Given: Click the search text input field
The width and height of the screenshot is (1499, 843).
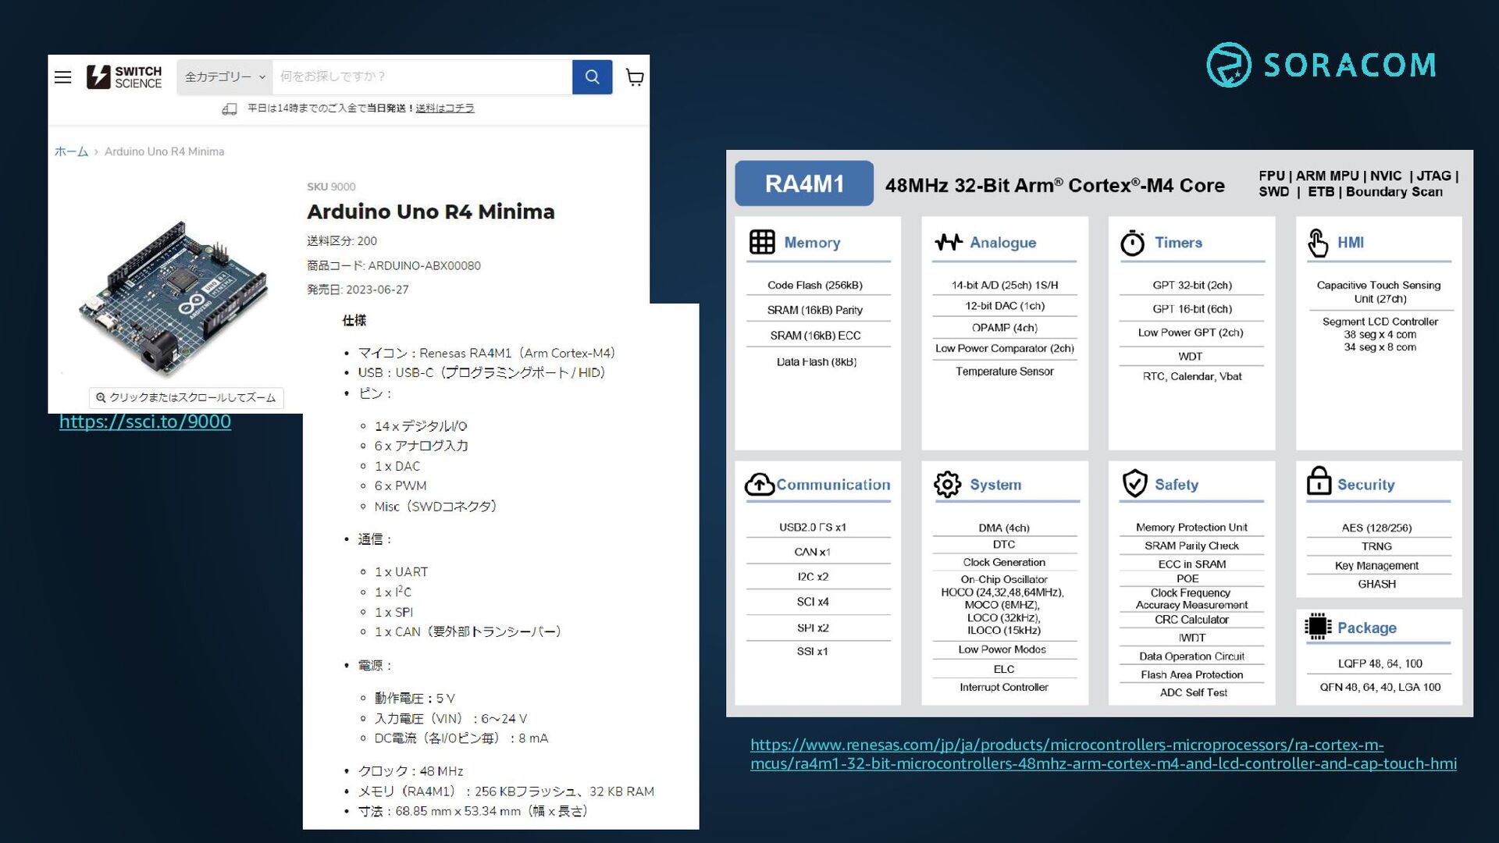Looking at the screenshot, I should 422,76.
